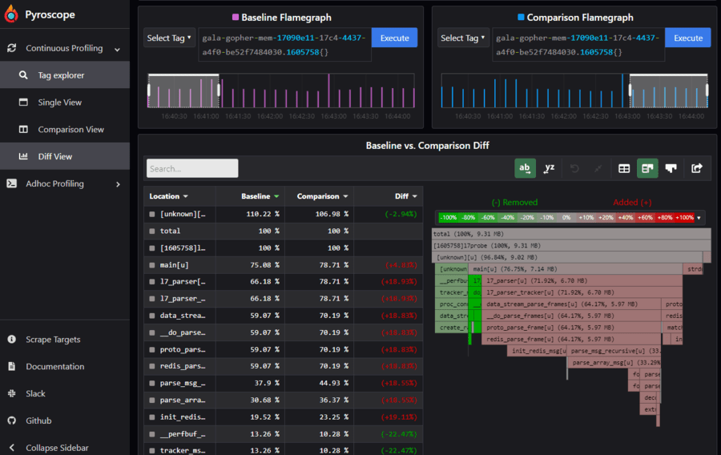
Task: Open the Github link in sidebar
Action: (x=38, y=421)
